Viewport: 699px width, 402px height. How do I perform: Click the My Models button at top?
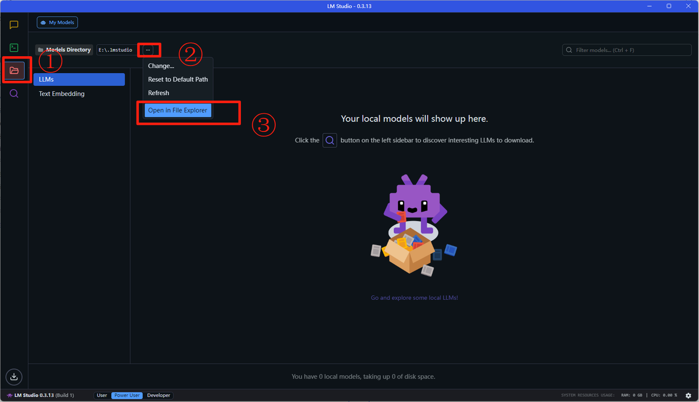coord(57,22)
